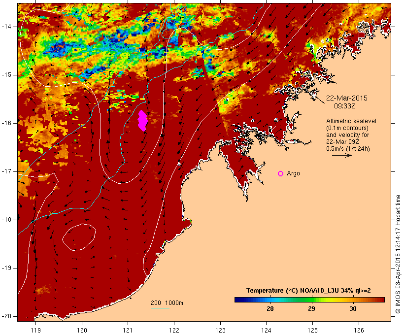Image resolution: width=404 pixels, height=335 pixels.
Task: Click the 'Argo' legend label
Action: pos(293,173)
